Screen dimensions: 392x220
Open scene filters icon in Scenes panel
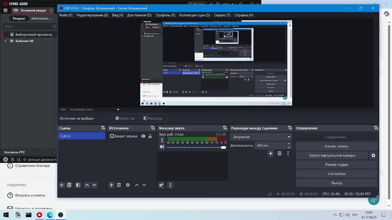(x=78, y=185)
